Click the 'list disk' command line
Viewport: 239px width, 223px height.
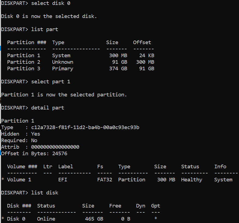[29, 193]
